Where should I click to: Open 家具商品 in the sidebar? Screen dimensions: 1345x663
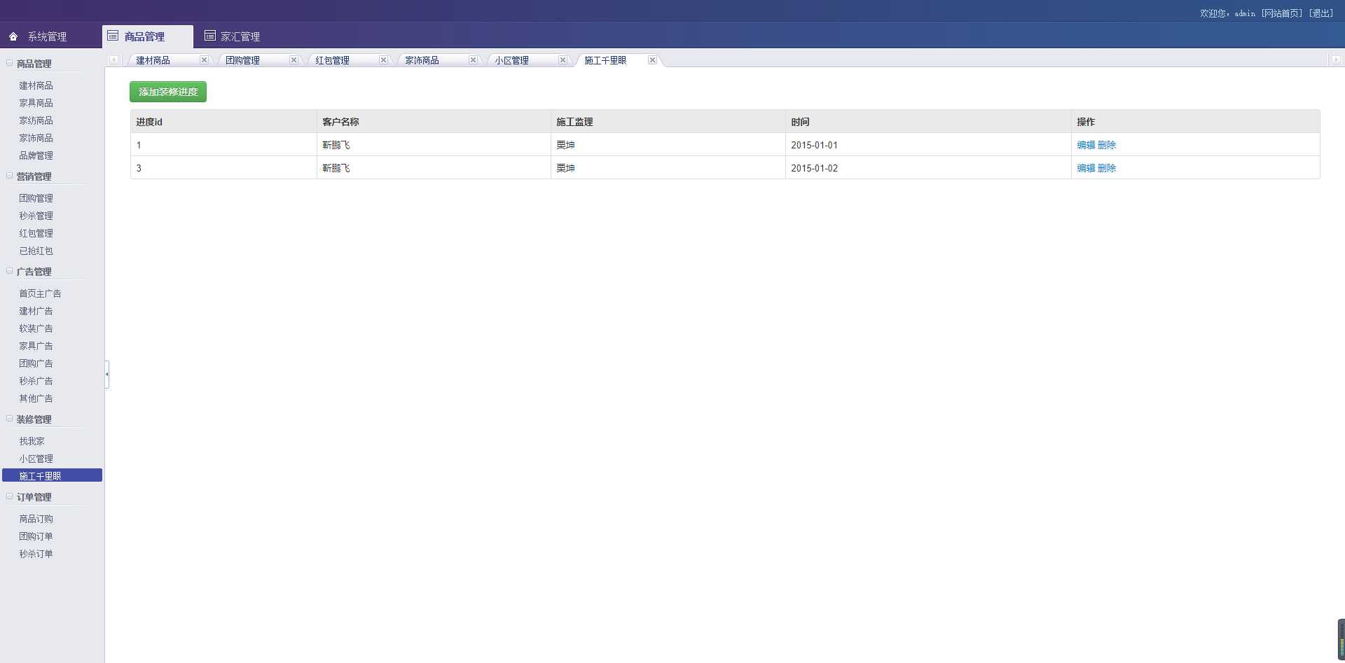pyautogui.click(x=36, y=103)
